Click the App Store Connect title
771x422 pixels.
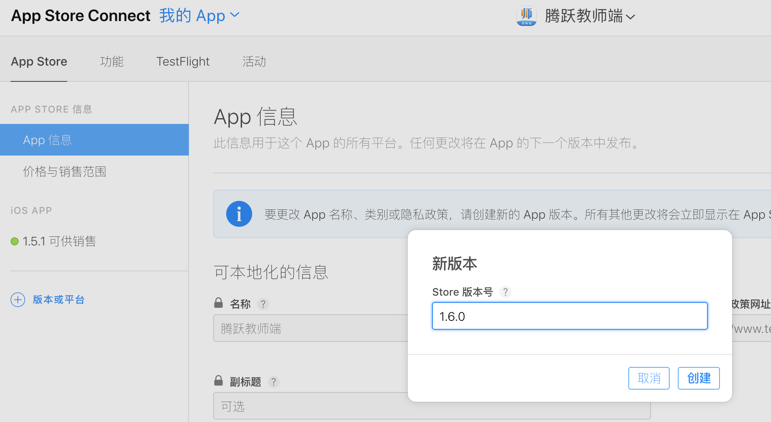[x=81, y=16]
